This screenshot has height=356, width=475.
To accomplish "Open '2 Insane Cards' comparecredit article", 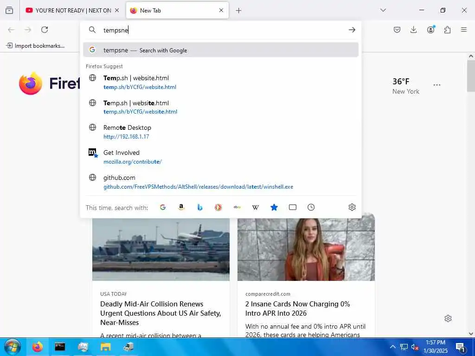I will pyautogui.click(x=297, y=308).
